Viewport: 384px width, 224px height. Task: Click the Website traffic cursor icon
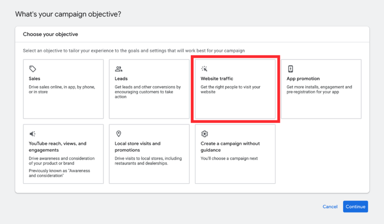click(204, 69)
